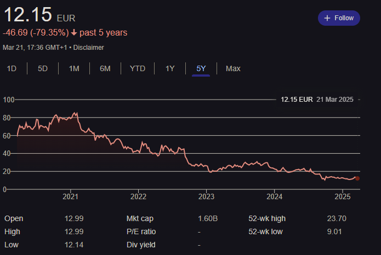Click the 2021 x-axis label
Screen dimensions: 381x255
tap(71, 196)
